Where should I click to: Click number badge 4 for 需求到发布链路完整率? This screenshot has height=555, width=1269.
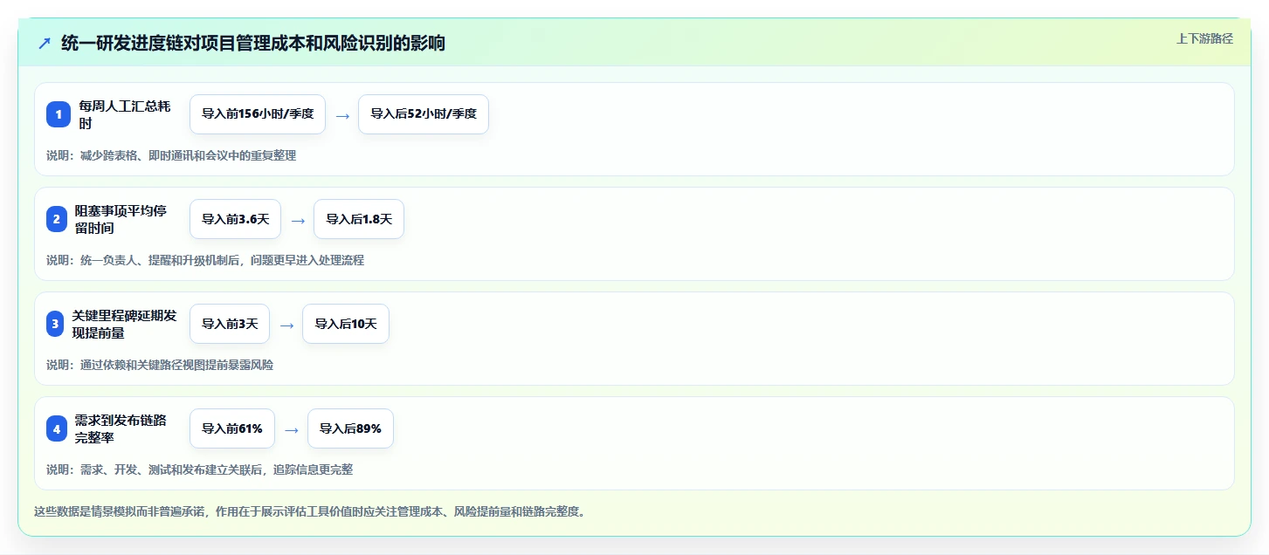(x=57, y=428)
